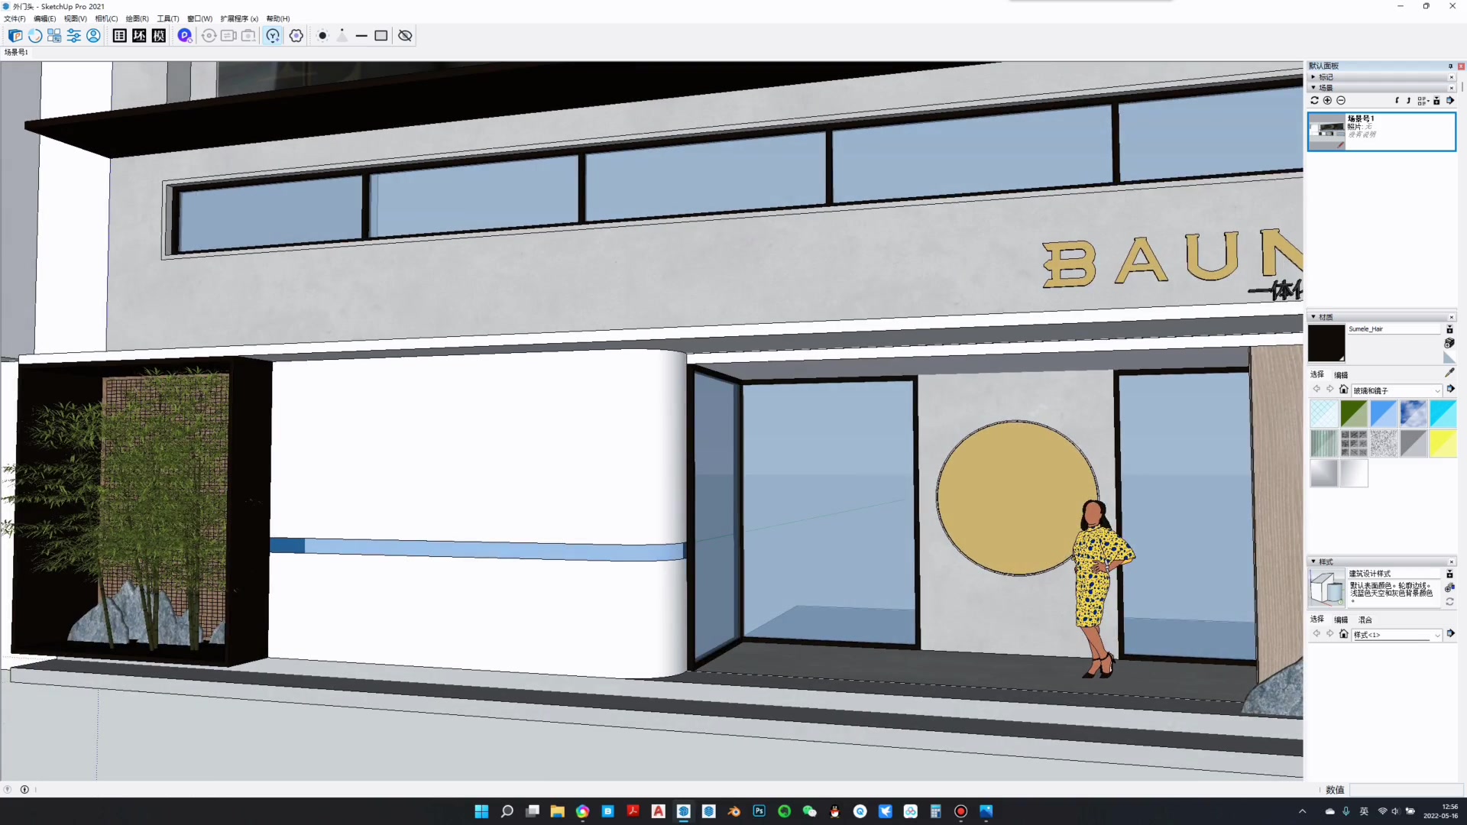The image size is (1467, 825).
Task: Open the 玻璃和镜子 materials dropdown
Action: point(1397,390)
